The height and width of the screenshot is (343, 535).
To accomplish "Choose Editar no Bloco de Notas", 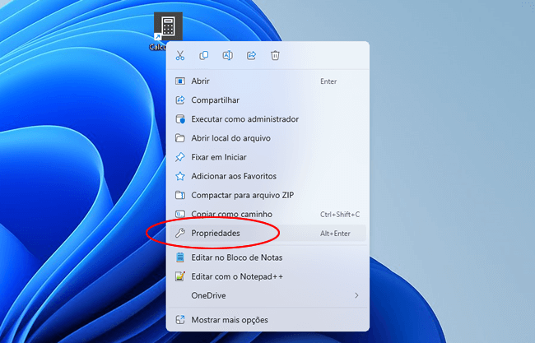I will point(267,257).
